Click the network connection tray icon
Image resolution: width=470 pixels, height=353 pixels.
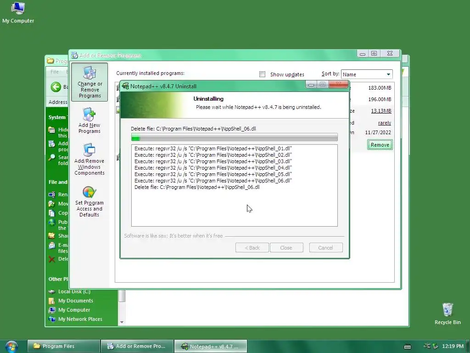pos(427,346)
